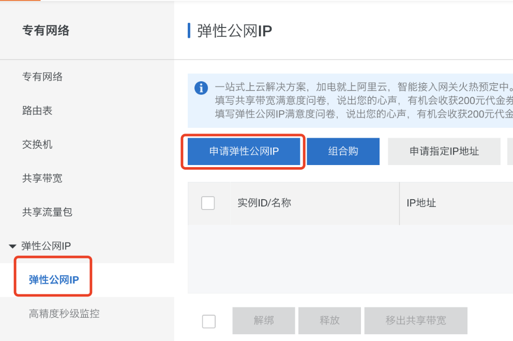The image size is (513, 341).
Task: Check the select-all checkbox in table header
Action: [208, 203]
